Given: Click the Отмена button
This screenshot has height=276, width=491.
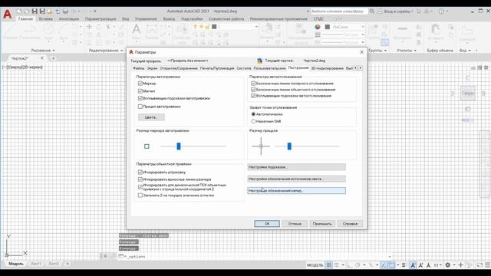Looking at the screenshot, I should click(295, 224).
